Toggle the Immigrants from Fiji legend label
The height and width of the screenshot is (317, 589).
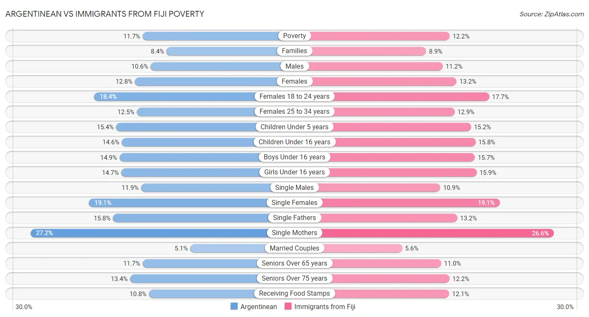pyautogui.click(x=325, y=307)
